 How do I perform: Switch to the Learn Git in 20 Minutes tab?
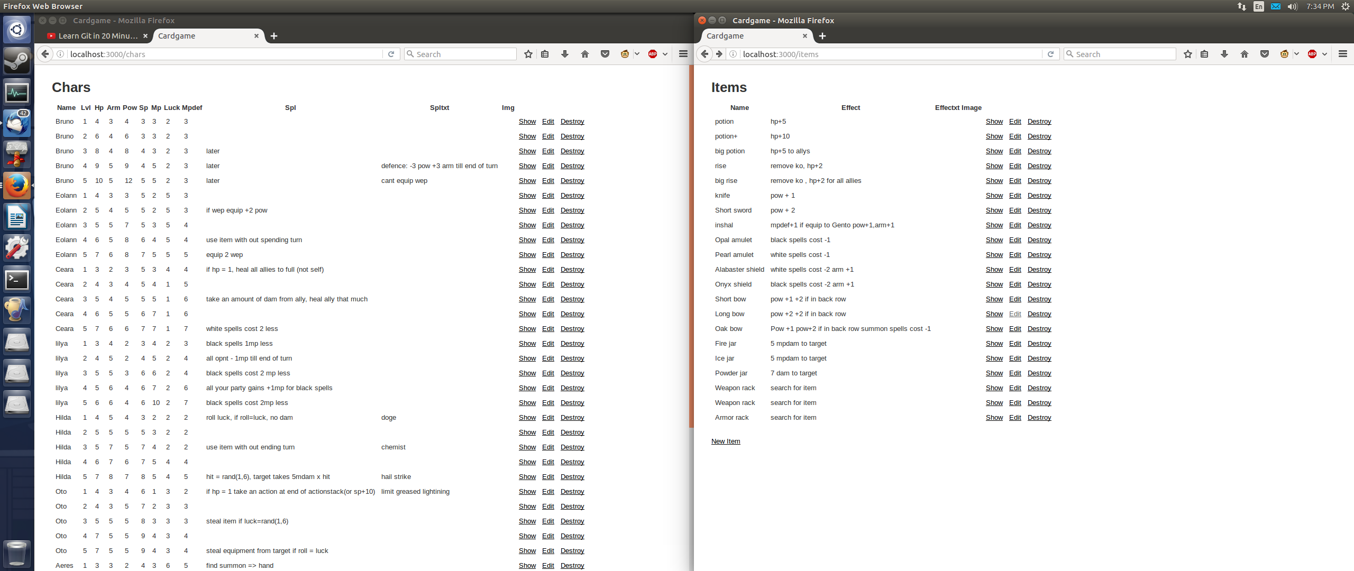(x=98, y=36)
